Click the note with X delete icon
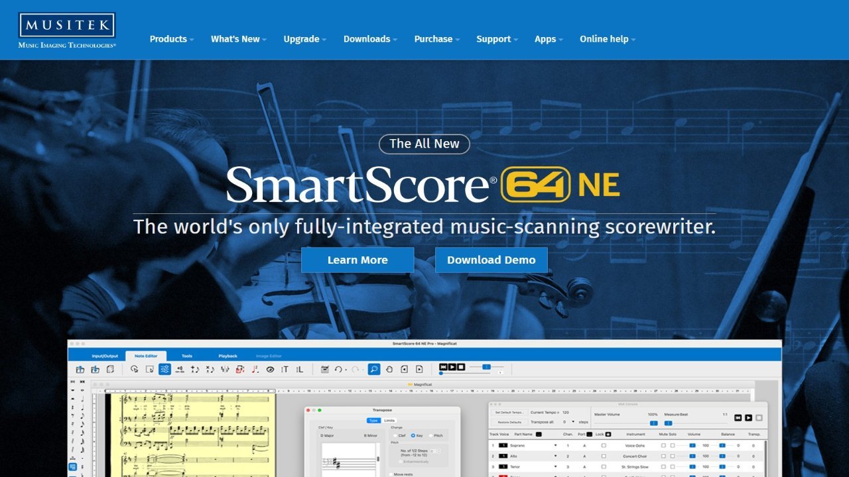The height and width of the screenshot is (477, 849). [x=210, y=369]
